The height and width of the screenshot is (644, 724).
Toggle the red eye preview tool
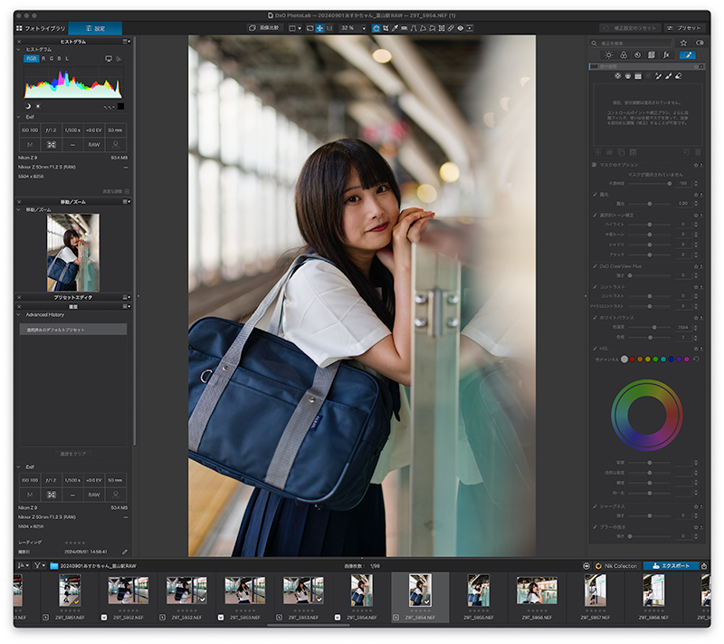point(461,28)
